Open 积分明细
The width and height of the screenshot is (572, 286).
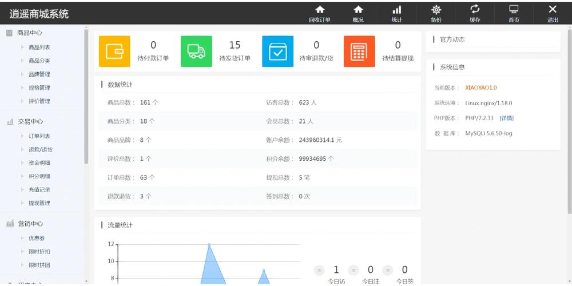(39, 176)
